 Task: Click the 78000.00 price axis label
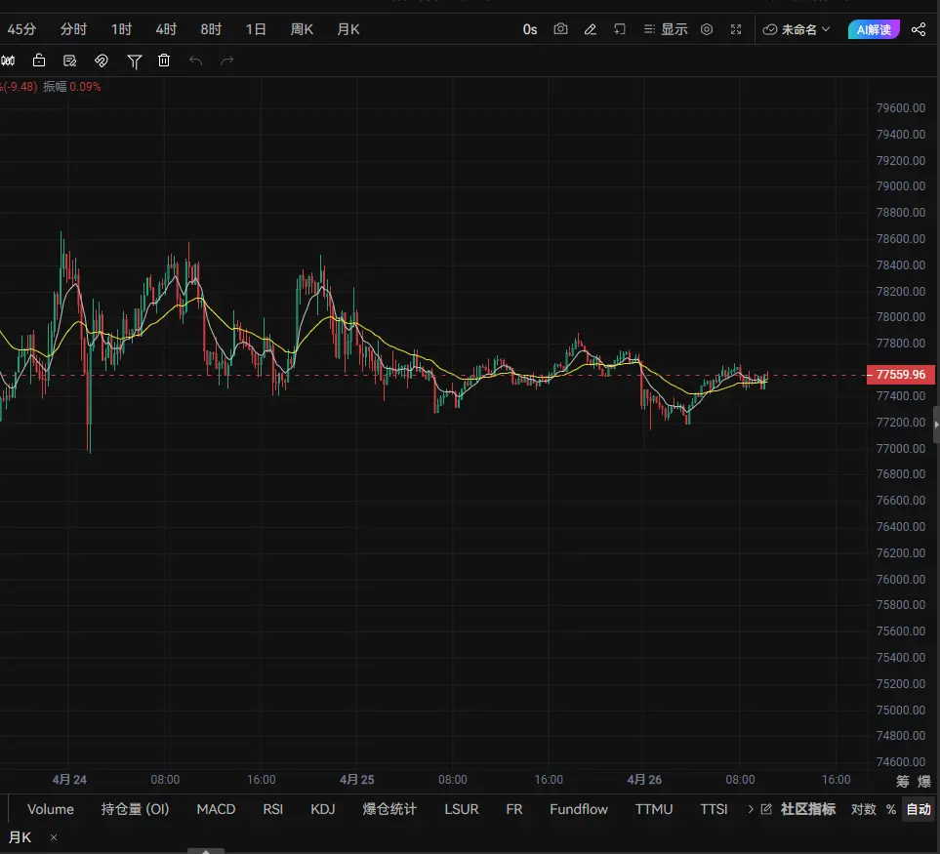click(x=900, y=317)
